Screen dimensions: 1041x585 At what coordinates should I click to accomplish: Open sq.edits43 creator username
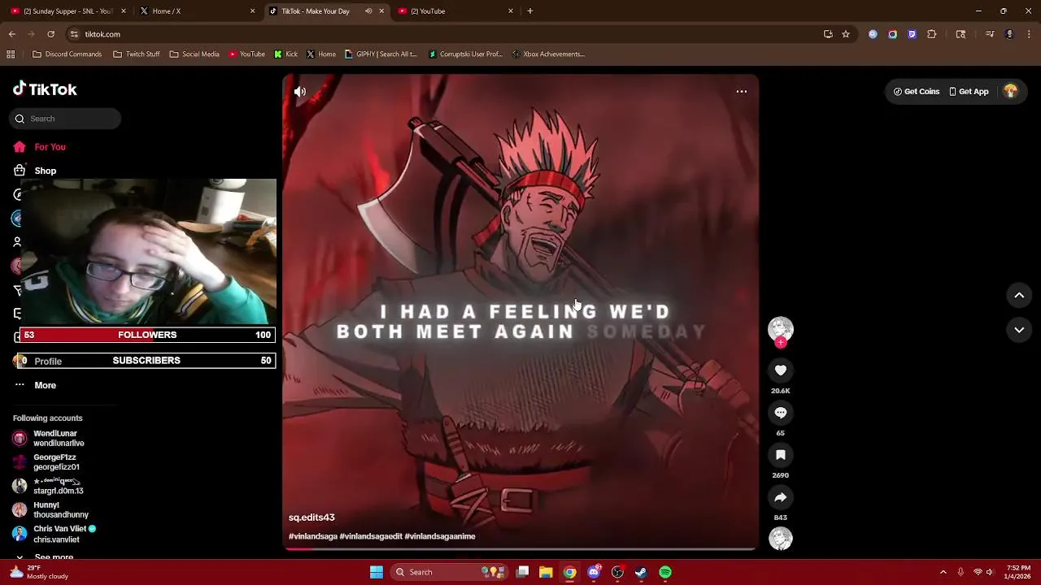click(x=311, y=518)
